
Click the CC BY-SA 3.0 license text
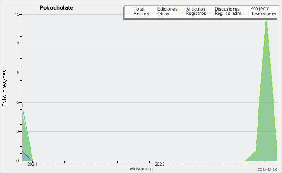267,170
